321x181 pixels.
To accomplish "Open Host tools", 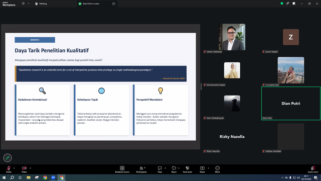I will pos(187,169).
